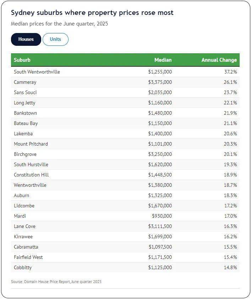Click the Cammeray suburb name
Image resolution: width=251 pixels, height=299 pixels.
click(x=25, y=82)
